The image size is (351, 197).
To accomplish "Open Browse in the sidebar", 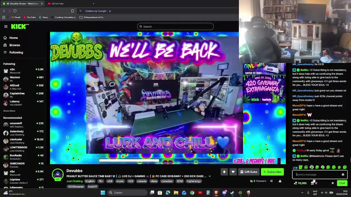I will (x=15, y=45).
